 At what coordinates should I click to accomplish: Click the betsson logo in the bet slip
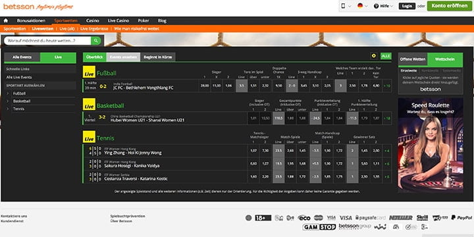(431, 89)
